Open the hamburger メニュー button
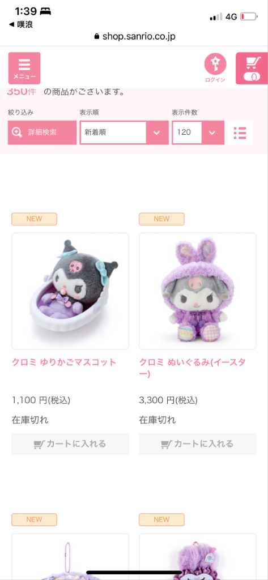Viewport: 268px width, 580px height. [24, 68]
